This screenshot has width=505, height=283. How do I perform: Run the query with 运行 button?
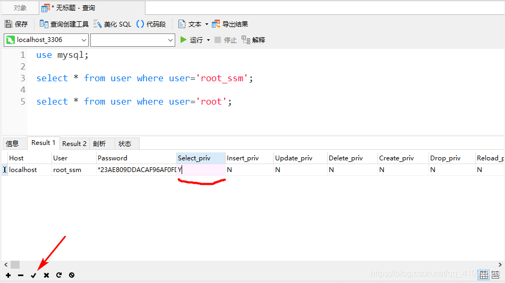coord(192,40)
